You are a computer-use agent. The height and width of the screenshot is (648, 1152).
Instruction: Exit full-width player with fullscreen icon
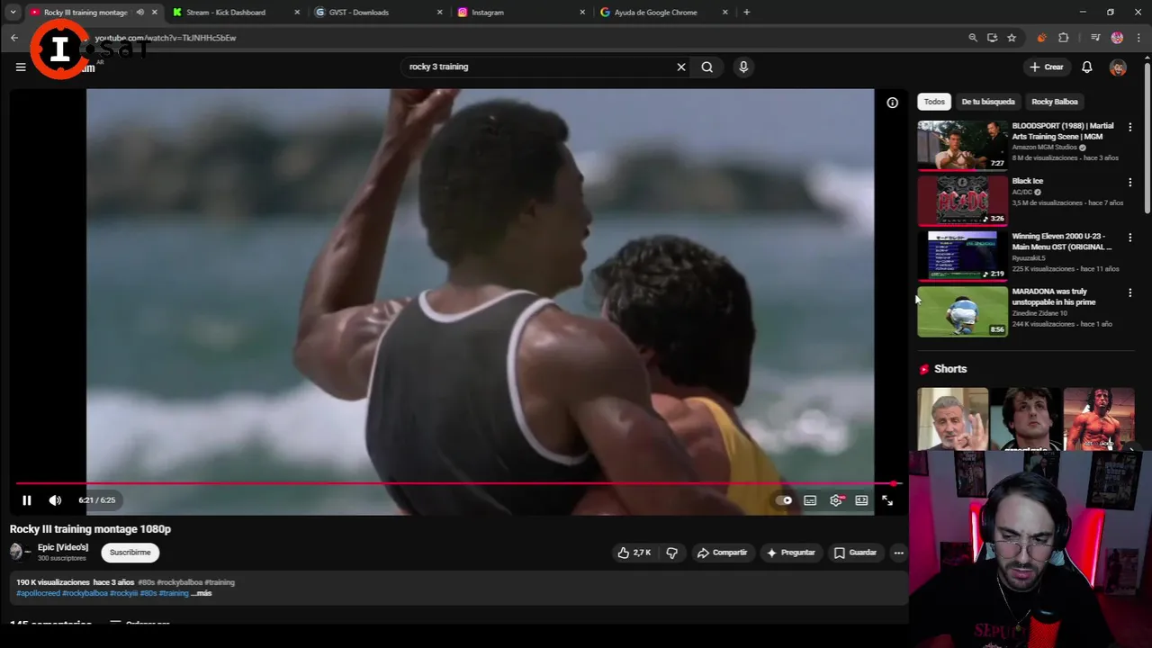point(887,500)
